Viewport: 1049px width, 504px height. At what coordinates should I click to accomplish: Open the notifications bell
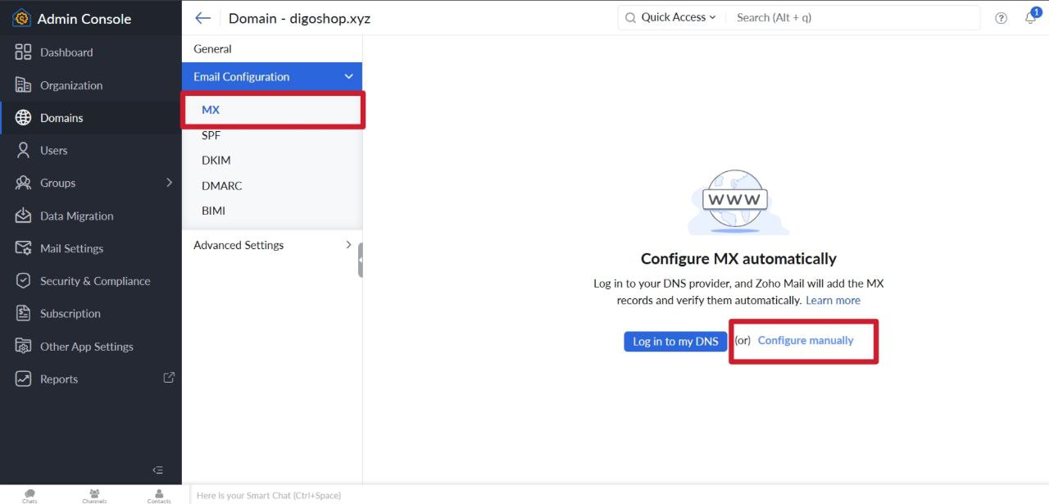pos(1031,17)
